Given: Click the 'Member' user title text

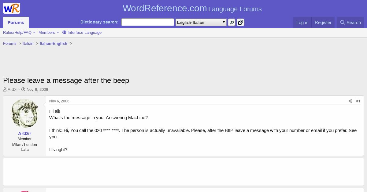Looking at the screenshot, I should [24, 139].
